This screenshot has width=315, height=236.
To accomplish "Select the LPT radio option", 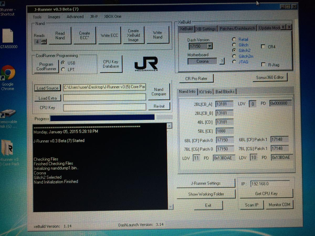I will pos(63,69).
